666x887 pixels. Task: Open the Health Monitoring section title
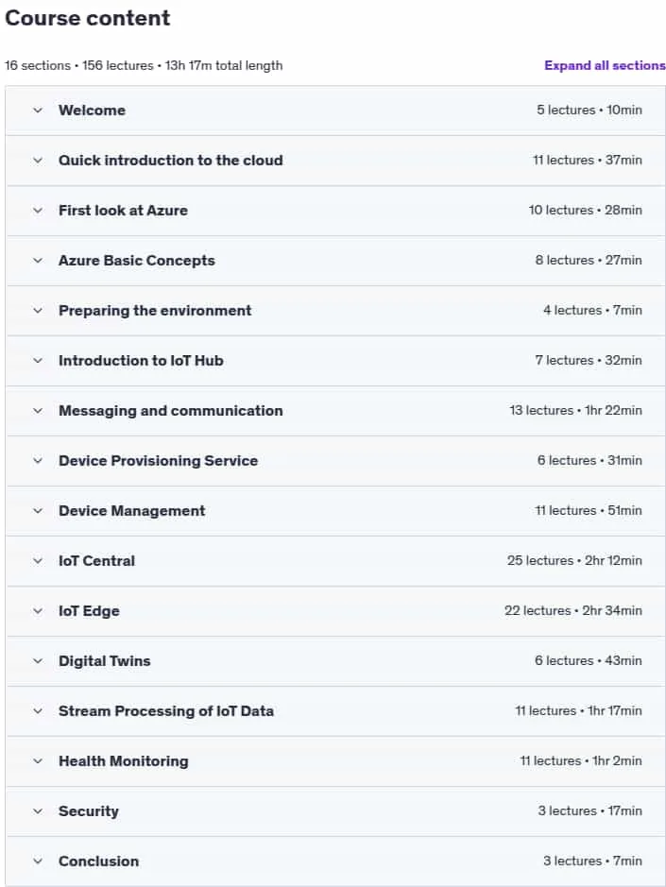pyautogui.click(x=124, y=761)
